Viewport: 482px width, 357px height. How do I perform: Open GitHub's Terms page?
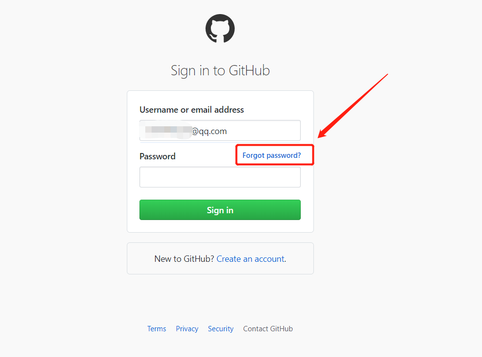click(156, 329)
